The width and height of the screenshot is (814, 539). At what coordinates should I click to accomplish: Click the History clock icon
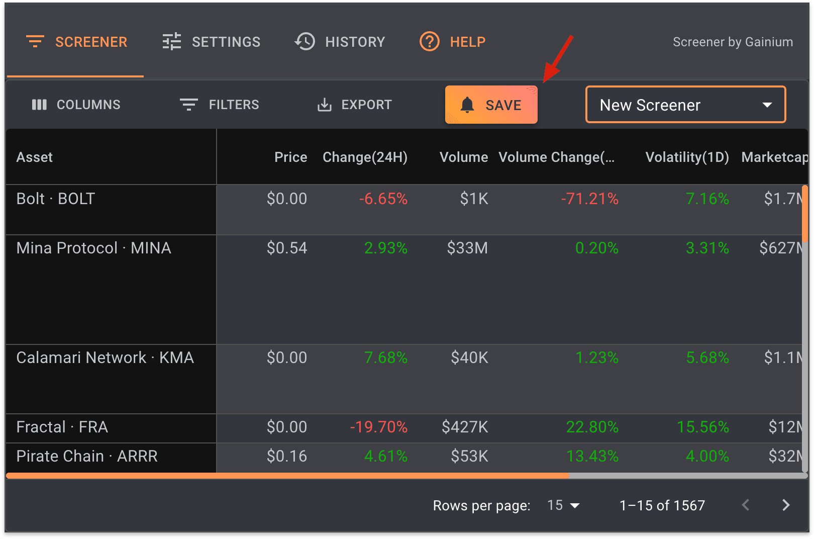305,42
